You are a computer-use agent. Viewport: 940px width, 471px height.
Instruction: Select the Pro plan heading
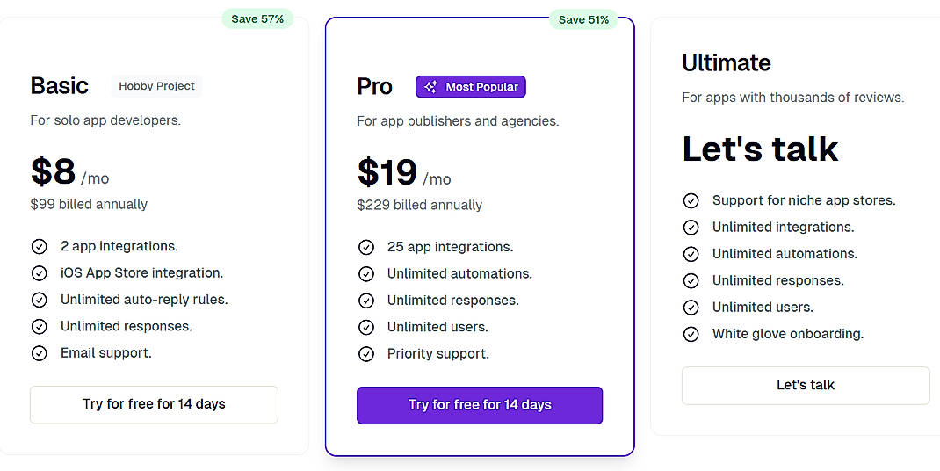(x=374, y=86)
